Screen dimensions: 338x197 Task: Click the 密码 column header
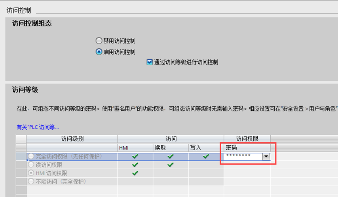(x=231, y=148)
